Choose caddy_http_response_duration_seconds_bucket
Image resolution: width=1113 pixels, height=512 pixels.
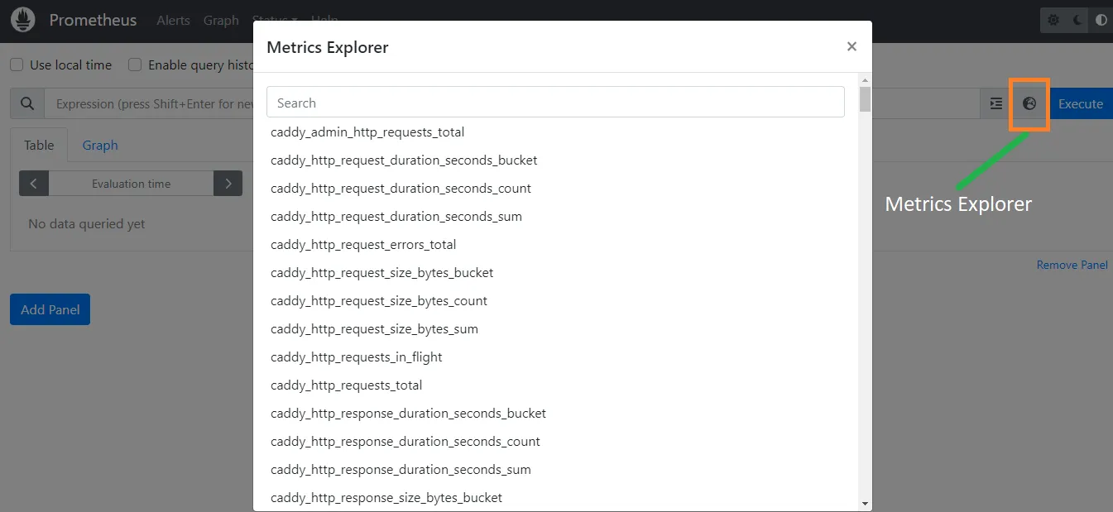pos(408,414)
